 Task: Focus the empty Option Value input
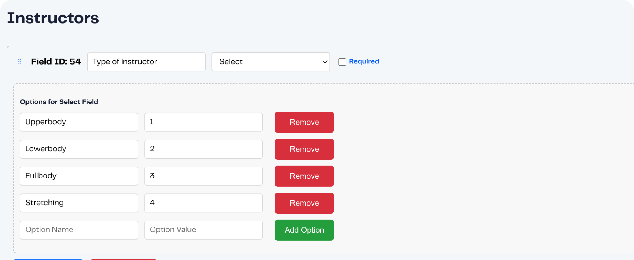(203, 230)
